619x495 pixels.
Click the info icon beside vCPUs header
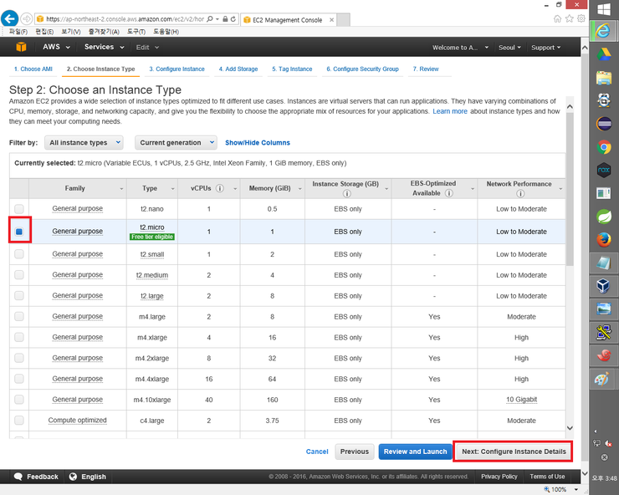click(x=219, y=188)
